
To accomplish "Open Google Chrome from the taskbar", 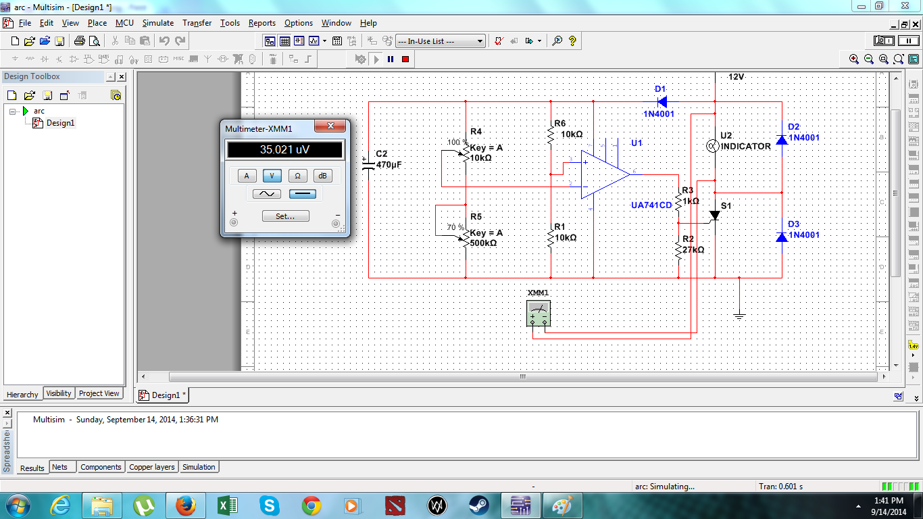I will point(311,505).
